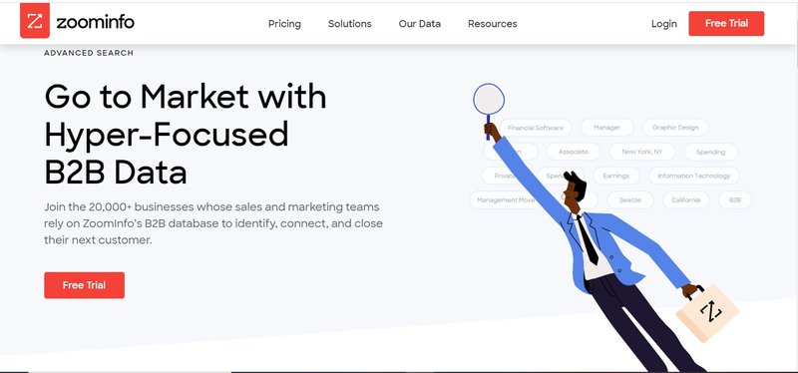Select the Associate tag
The height and width of the screenshot is (373, 798).
point(573,152)
